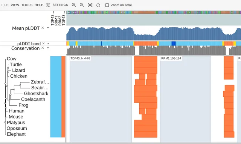Remove the pLDDT band track
Image resolution: width=241 pixels, height=144 pixels.
44,43
